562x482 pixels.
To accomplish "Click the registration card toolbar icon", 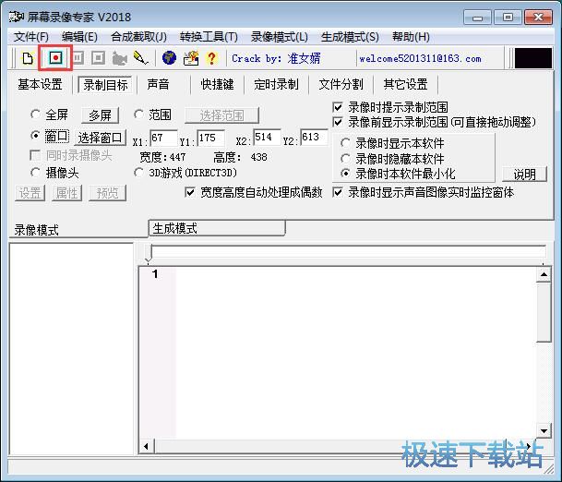I will click(191, 58).
